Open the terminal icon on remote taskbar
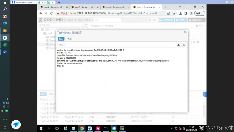This screenshot has height=132, width=234. [106, 128]
